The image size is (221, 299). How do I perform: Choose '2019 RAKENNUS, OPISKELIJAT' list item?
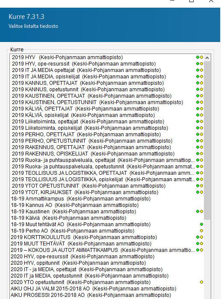[107, 153]
